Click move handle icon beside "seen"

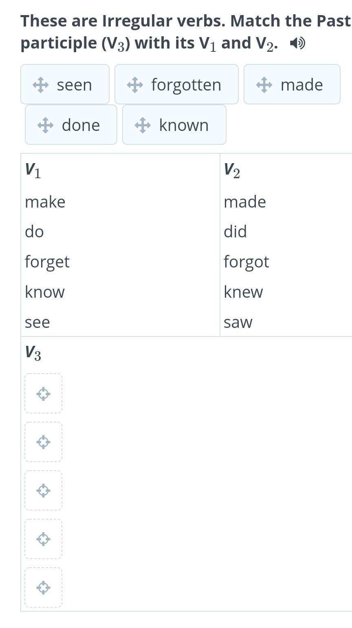pos(41,85)
